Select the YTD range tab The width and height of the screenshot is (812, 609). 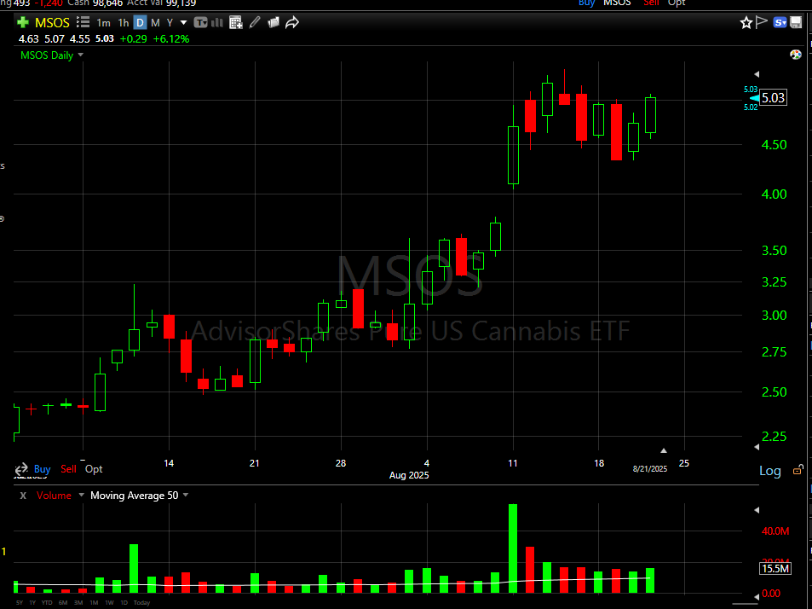point(48,603)
